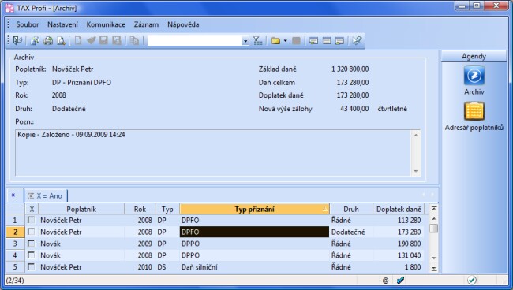Image resolution: width=513 pixels, height=290 pixels.
Task: Open the Nastavení menu
Action: (63, 24)
